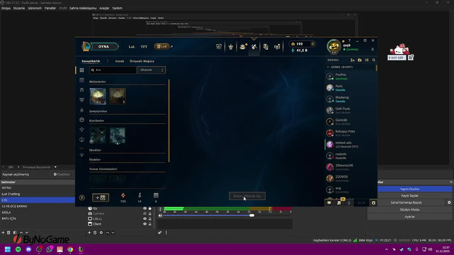
Task: Open the Clash trophy icon in LoL client
Action: (x=219, y=46)
